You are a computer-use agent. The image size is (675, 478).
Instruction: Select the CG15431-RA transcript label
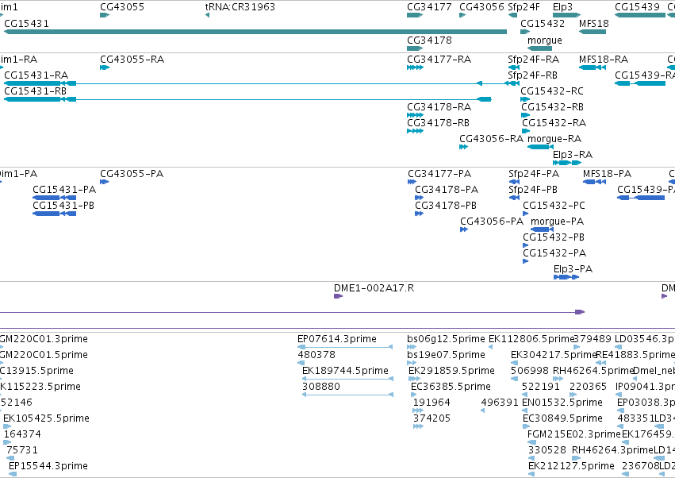click(36, 75)
